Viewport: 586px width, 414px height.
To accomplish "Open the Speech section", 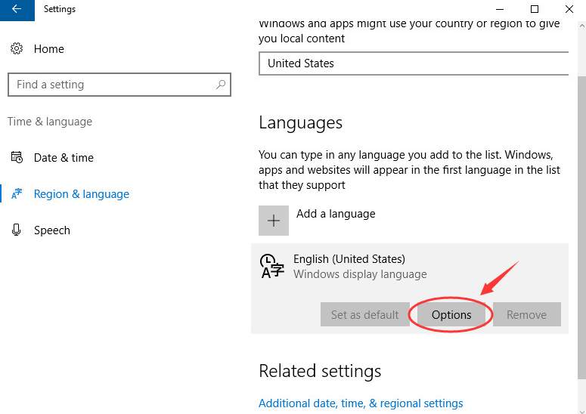I will coord(52,230).
